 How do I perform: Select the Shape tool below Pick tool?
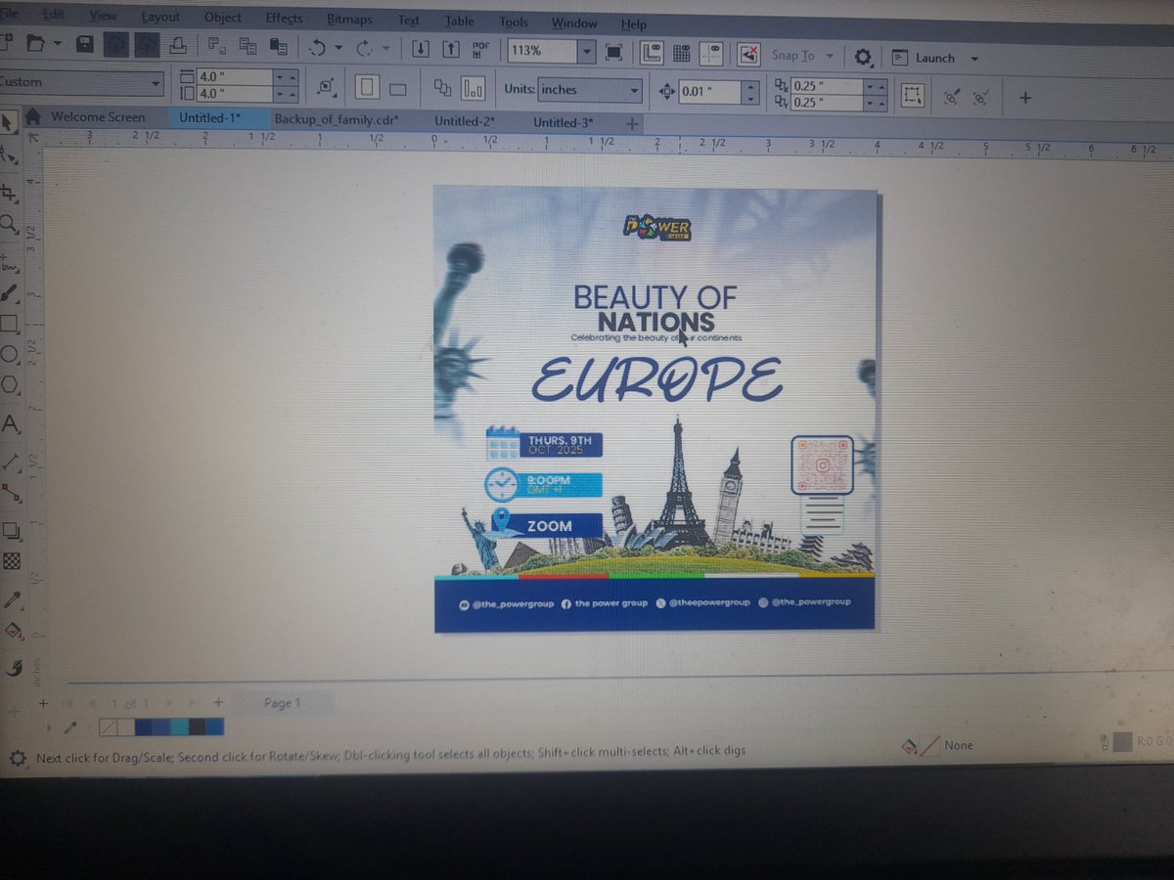(9, 154)
